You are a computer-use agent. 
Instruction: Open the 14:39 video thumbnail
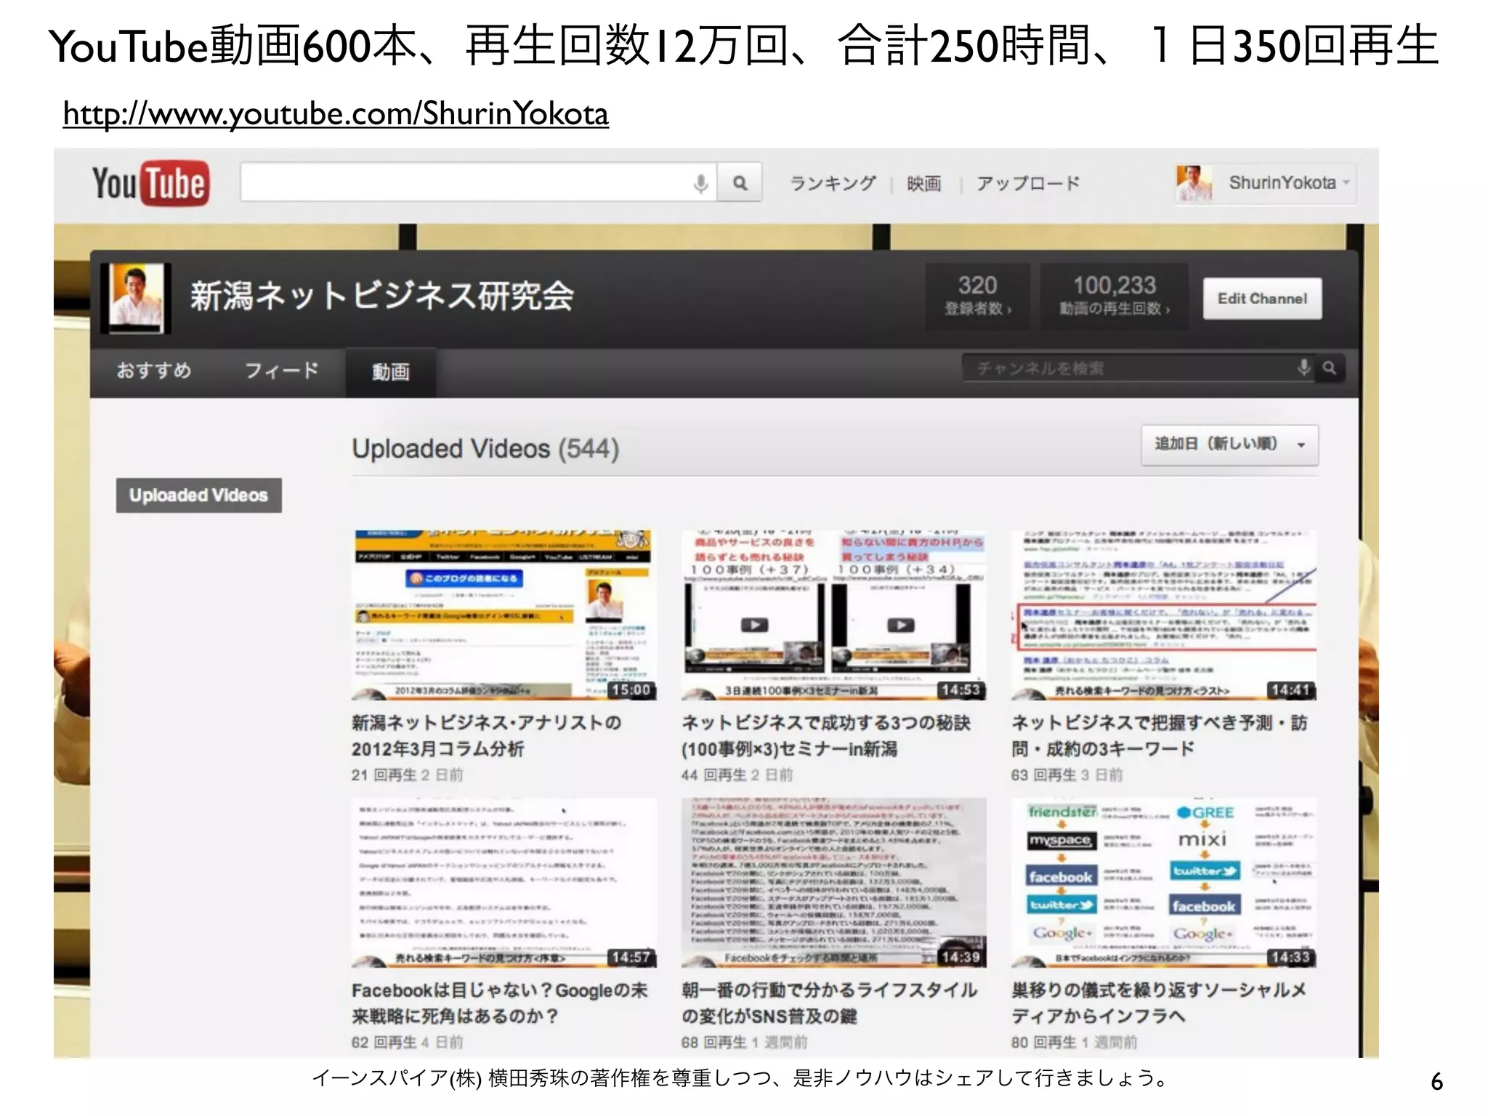click(833, 883)
